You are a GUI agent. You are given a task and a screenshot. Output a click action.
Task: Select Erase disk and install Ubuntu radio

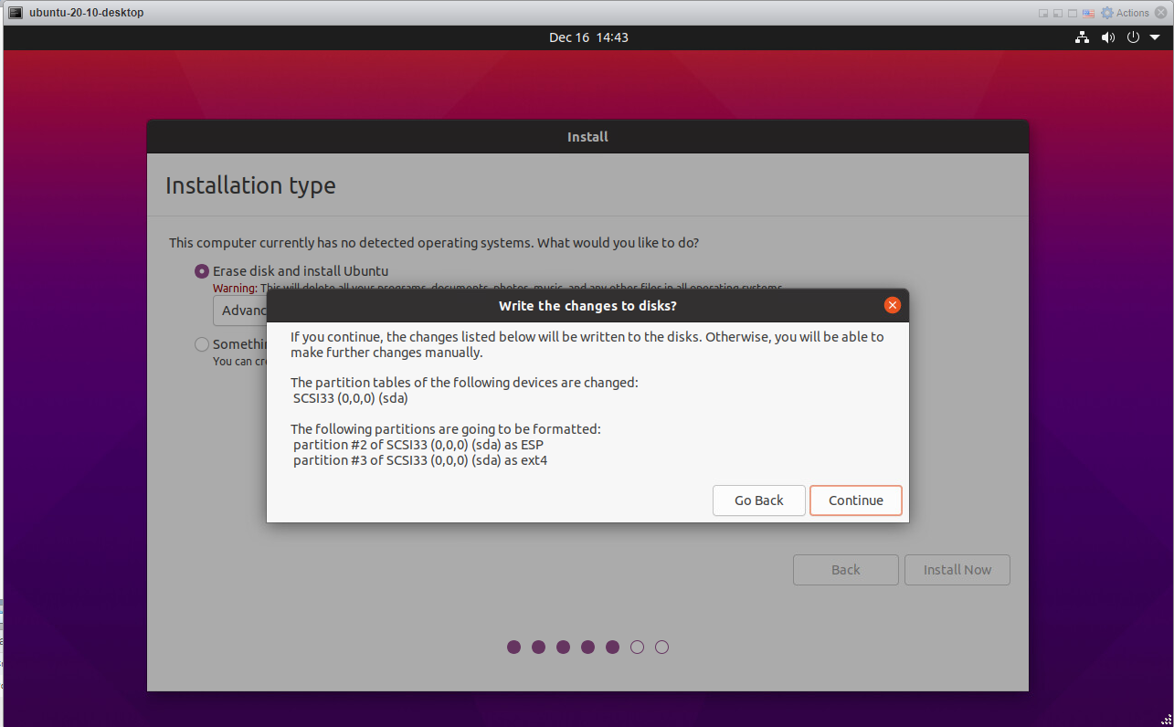tap(201, 271)
